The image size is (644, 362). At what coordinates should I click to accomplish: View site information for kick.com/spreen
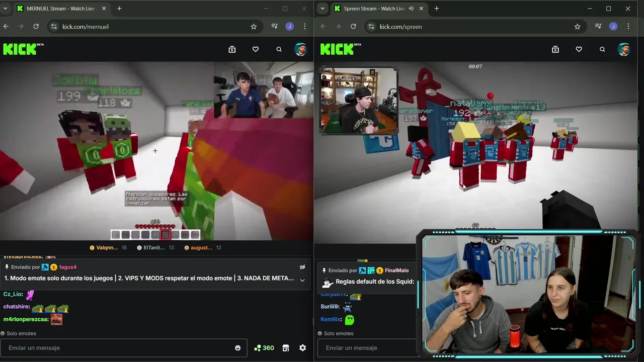pos(371,27)
